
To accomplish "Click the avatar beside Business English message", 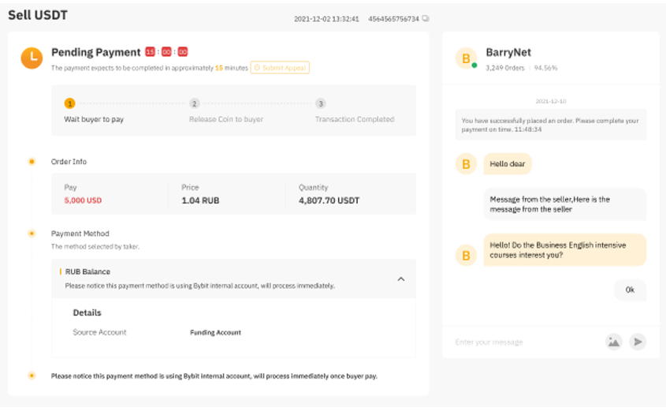I will (466, 255).
